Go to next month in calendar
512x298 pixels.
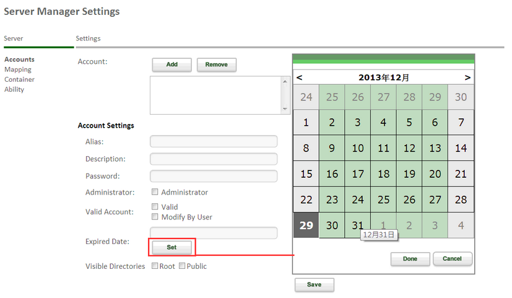point(467,78)
